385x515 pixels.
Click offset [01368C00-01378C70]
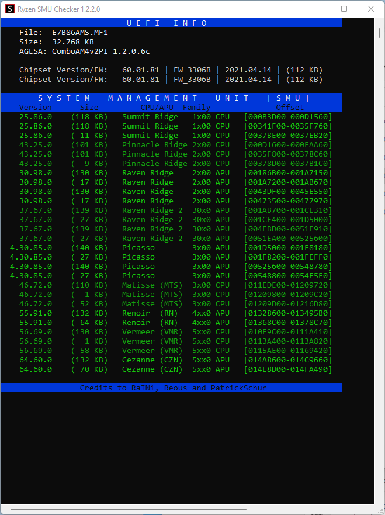pyautogui.click(x=288, y=323)
